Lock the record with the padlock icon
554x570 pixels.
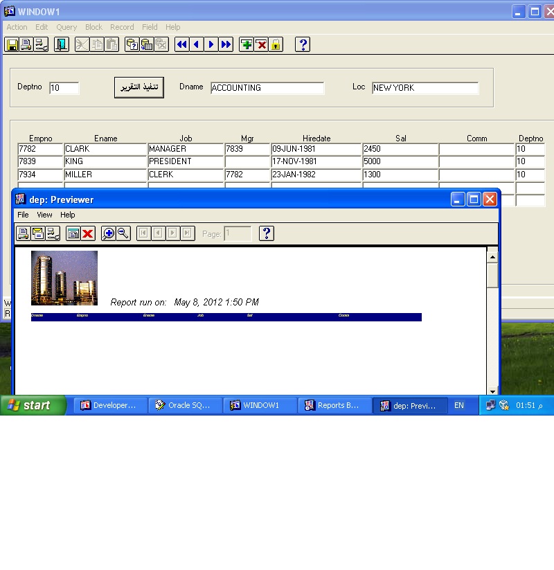click(x=276, y=45)
